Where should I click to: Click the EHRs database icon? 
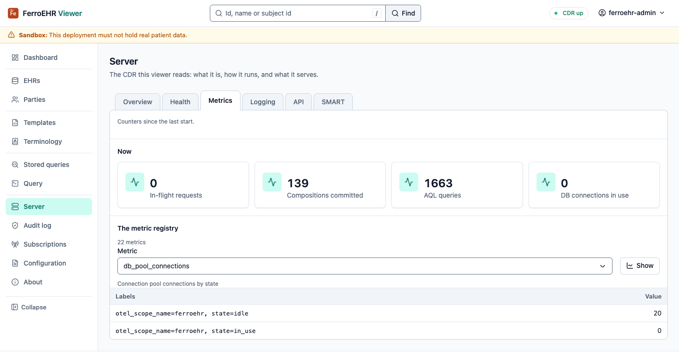tap(15, 81)
